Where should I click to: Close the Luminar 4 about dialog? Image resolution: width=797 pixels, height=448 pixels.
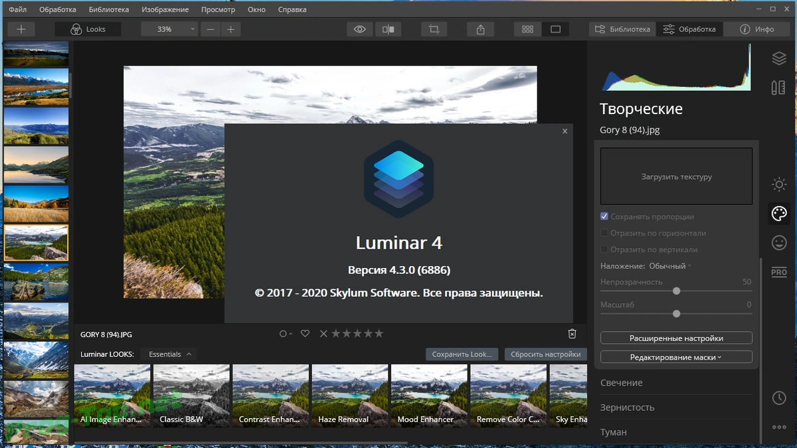coord(565,131)
